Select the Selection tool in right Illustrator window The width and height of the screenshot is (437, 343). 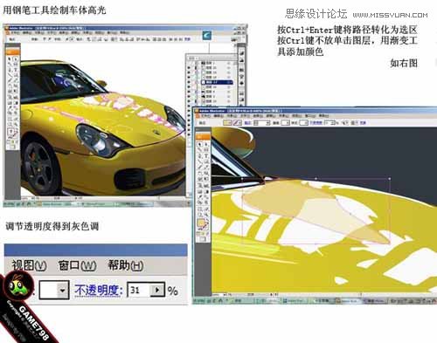pyautogui.click(x=200, y=144)
